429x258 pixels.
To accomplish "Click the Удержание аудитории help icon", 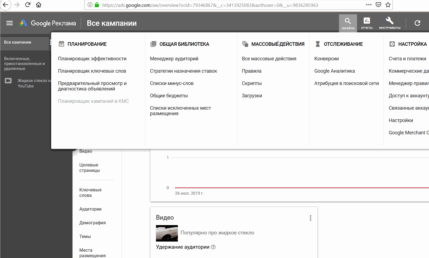I will [x=213, y=247].
